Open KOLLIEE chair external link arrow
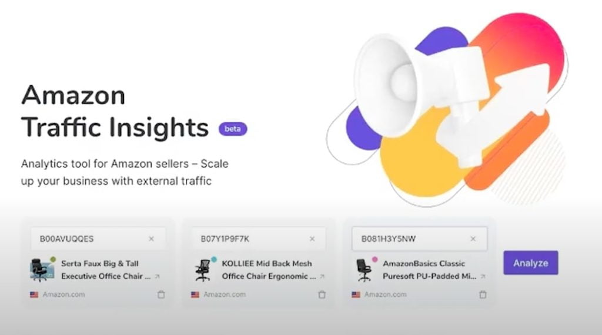The width and height of the screenshot is (602, 335). 322,276
